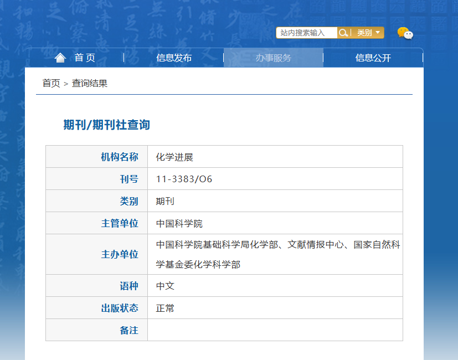Open the 首页 navigation tab
Screen dimensions: 458x360
(75, 58)
